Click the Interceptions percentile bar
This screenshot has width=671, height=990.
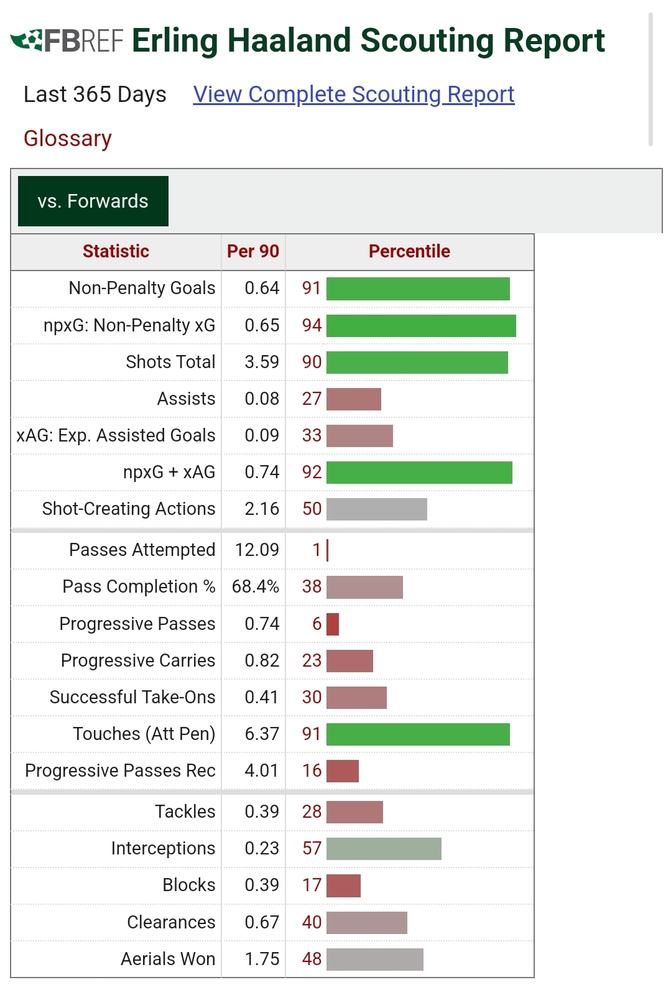384,849
